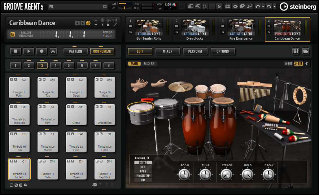Open the OPTIONS tab

click(223, 51)
